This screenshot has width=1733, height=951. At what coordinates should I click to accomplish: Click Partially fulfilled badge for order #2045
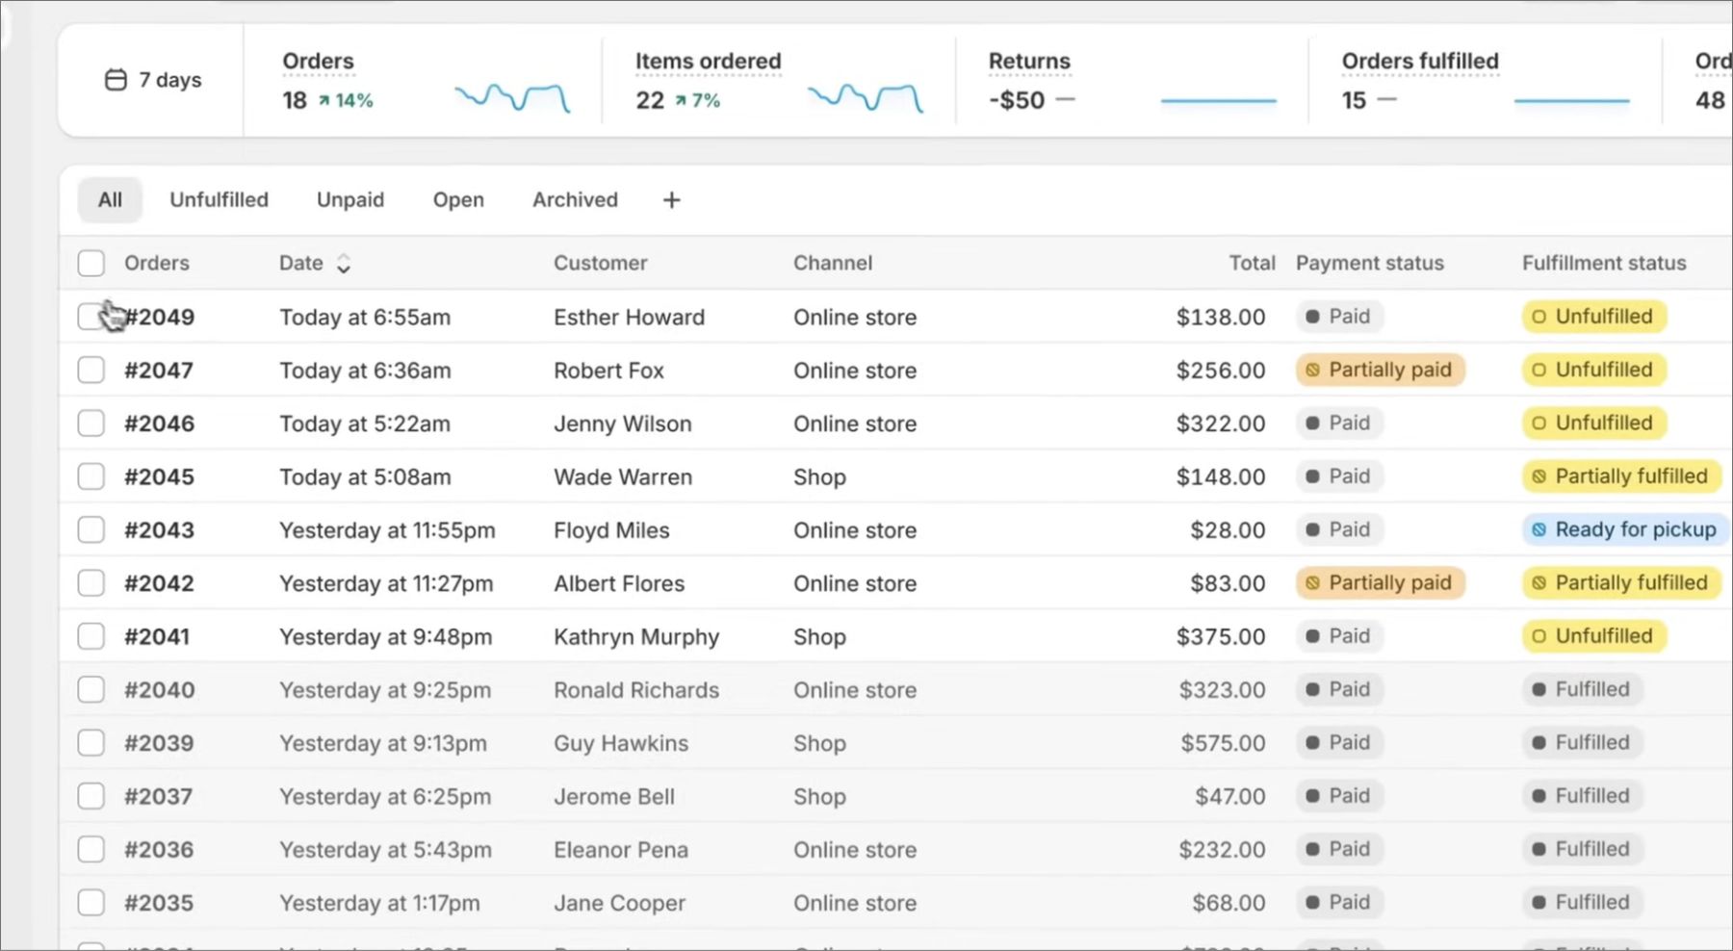[x=1620, y=476]
